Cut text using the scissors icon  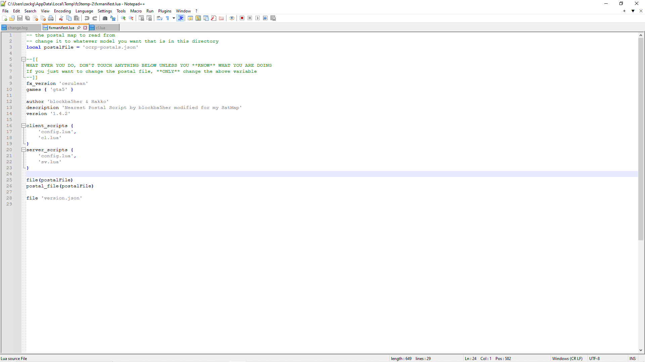61,18
